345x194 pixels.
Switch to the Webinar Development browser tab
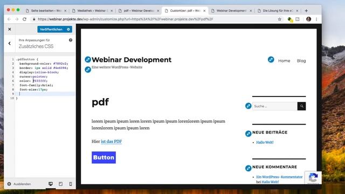(x=231, y=11)
